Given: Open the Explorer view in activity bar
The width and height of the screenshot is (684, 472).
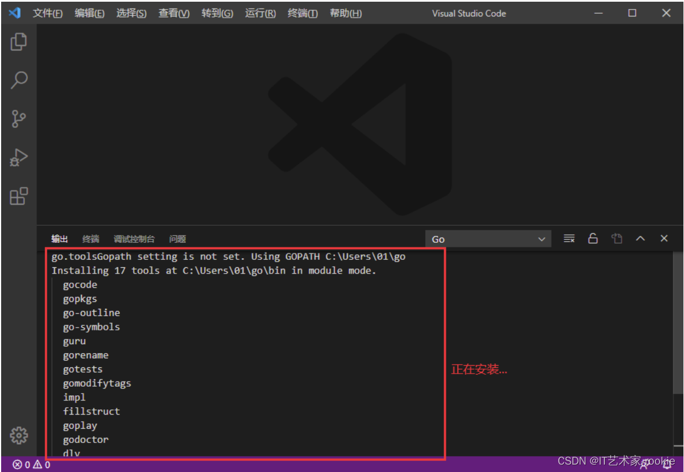Looking at the screenshot, I should pyautogui.click(x=19, y=42).
